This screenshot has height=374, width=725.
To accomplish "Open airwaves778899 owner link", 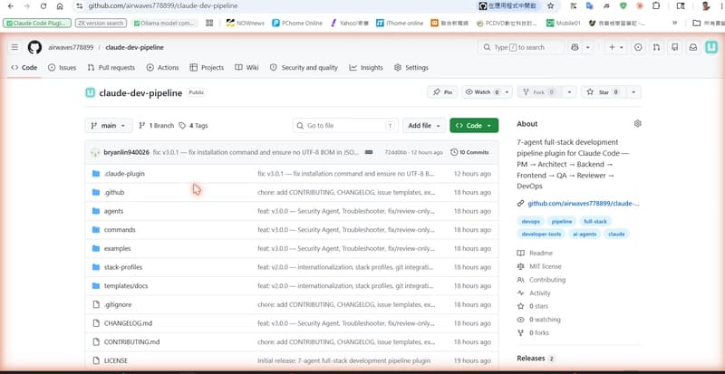I will (x=71, y=47).
